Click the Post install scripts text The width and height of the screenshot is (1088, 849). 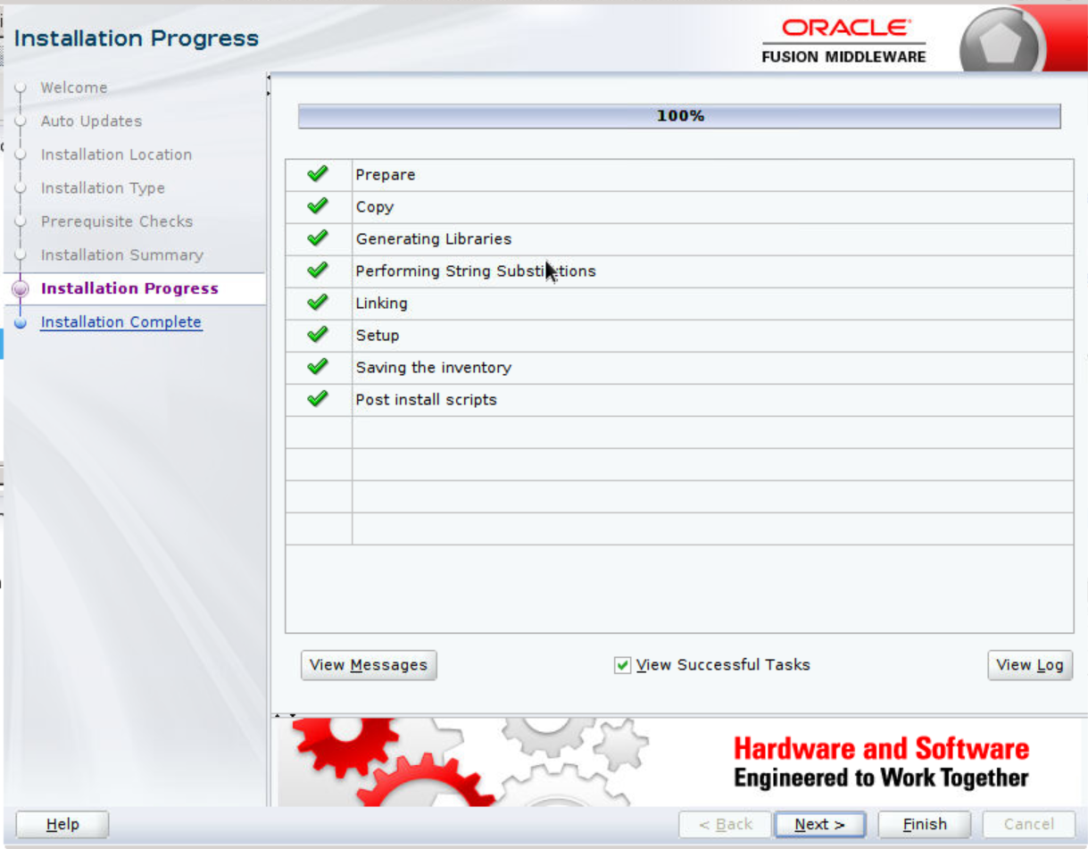pyautogui.click(x=427, y=400)
